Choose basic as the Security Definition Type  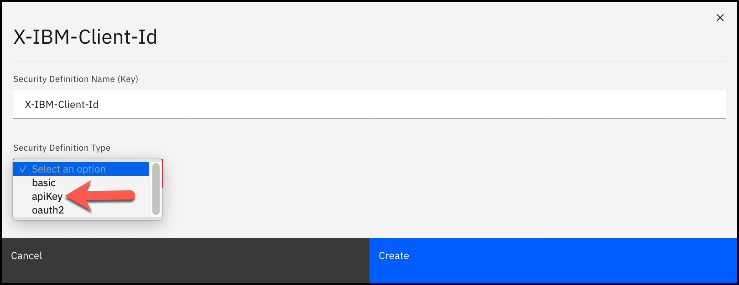tap(43, 183)
